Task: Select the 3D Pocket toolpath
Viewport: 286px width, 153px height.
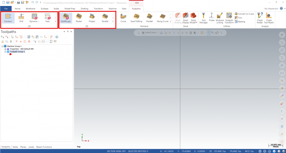Action: pyautogui.click(x=79, y=18)
